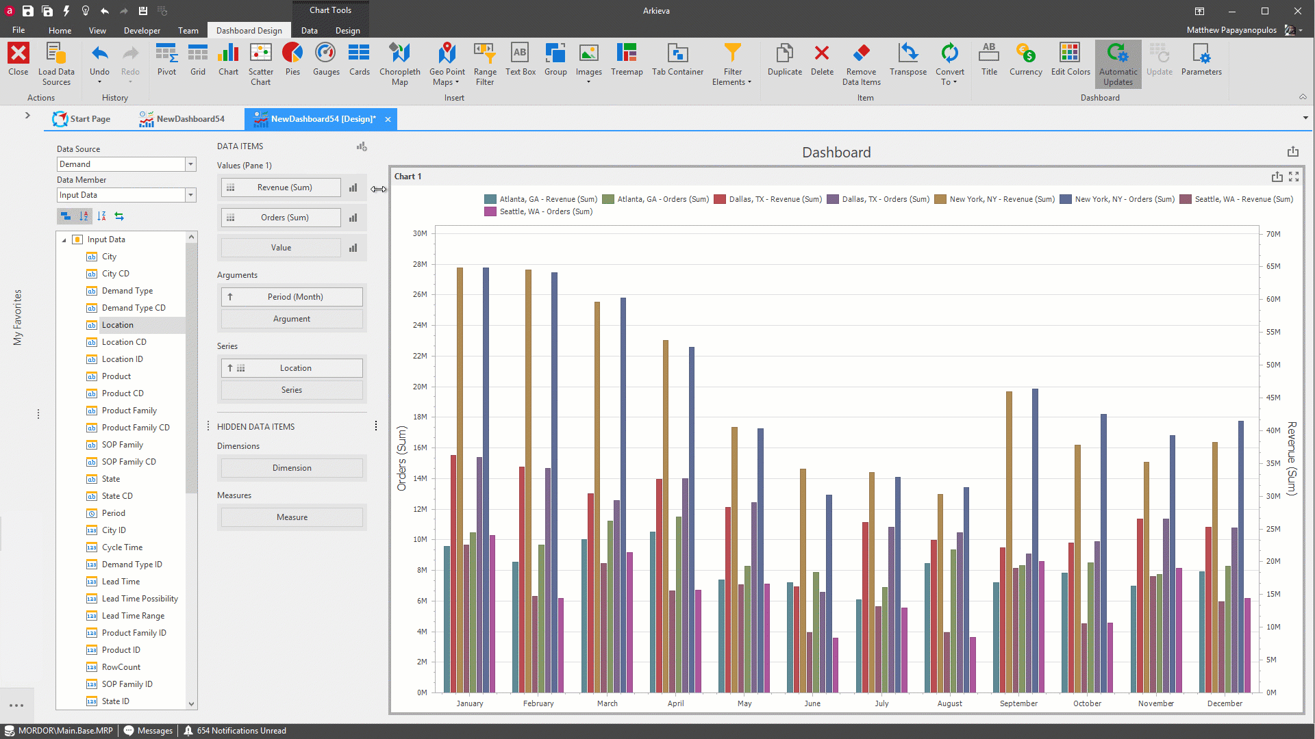
Task: Click New York Revenue legend color swatch
Action: 940,199
